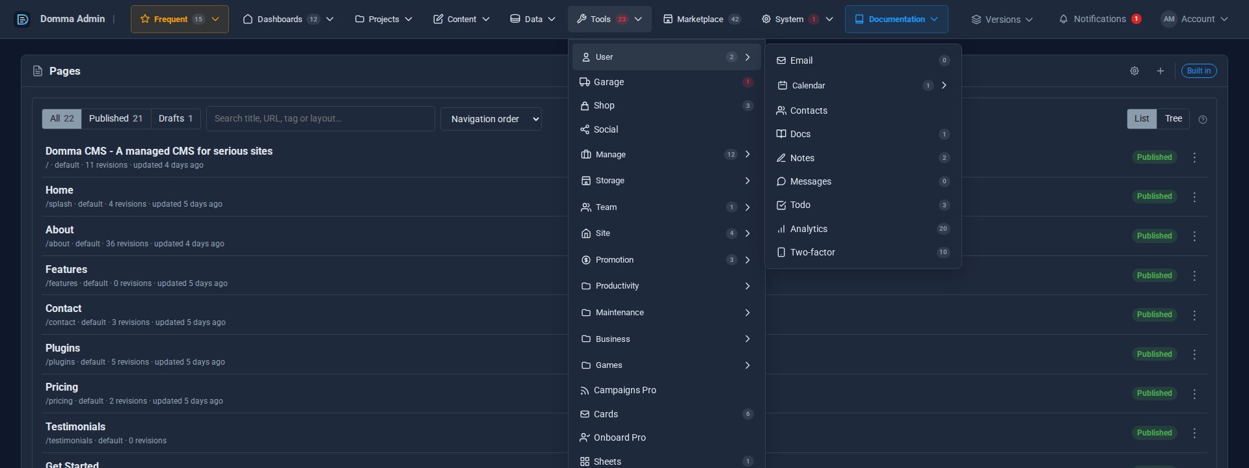Expand the Manage submenu in Tools

[667, 155]
